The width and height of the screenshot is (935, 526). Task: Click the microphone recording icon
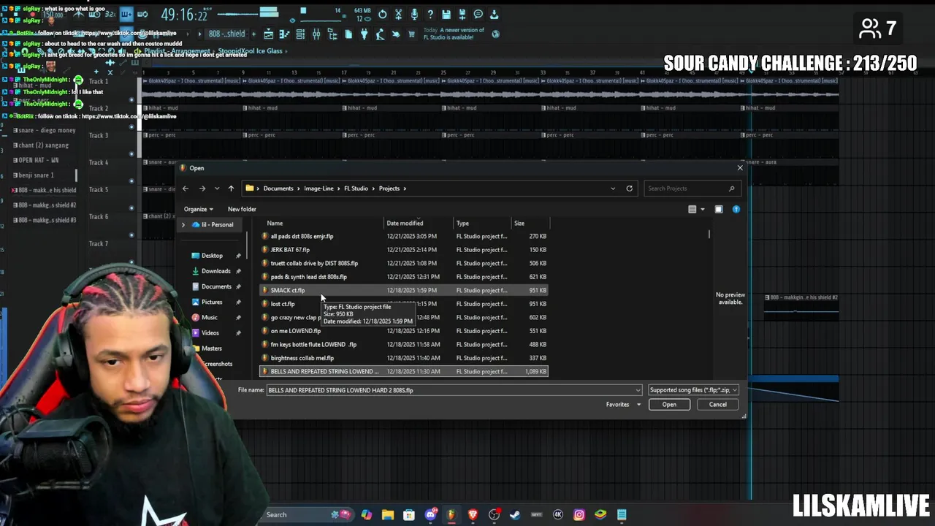(x=414, y=14)
